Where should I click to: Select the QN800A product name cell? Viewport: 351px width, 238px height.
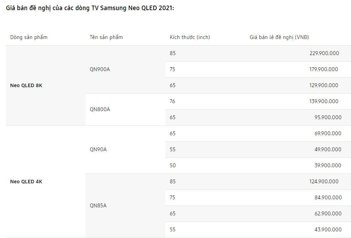(100, 109)
